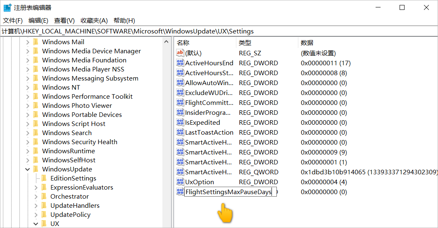The image size is (438, 228).
Task: Collapse the WindowsUpdate tree node
Action: [x=28, y=169]
